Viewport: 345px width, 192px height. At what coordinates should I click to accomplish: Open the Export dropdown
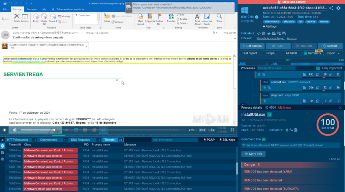coord(333,53)
